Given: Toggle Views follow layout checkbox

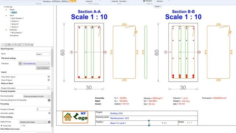Looking at the screenshot, I should point(49,76).
